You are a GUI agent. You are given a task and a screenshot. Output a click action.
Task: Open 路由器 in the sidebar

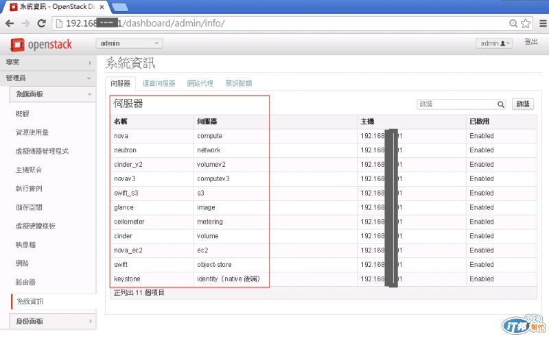point(25,282)
